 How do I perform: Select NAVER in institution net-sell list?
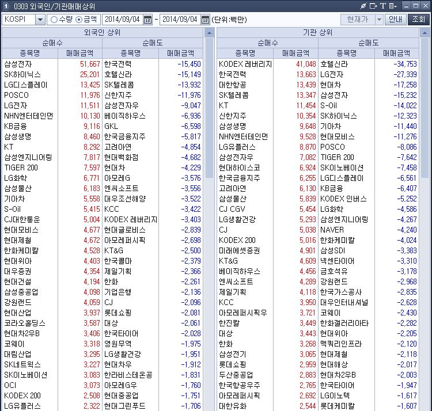tap(332, 230)
